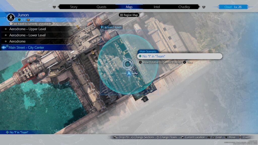Click the floor change elevator icon on map

pos(145,99)
